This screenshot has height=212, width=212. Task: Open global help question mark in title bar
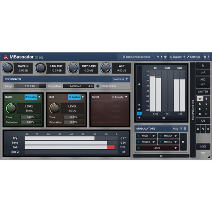click(209, 57)
